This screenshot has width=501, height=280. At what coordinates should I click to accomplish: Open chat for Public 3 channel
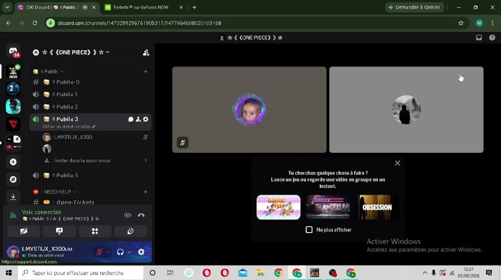[131, 119]
